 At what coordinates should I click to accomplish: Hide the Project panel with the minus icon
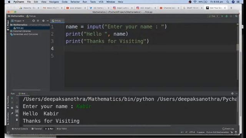(x=48, y=21)
